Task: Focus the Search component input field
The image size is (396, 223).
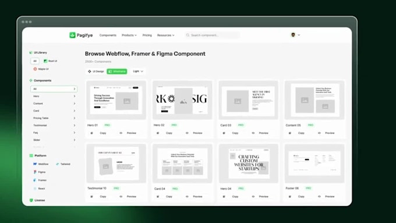Action: tap(212, 35)
